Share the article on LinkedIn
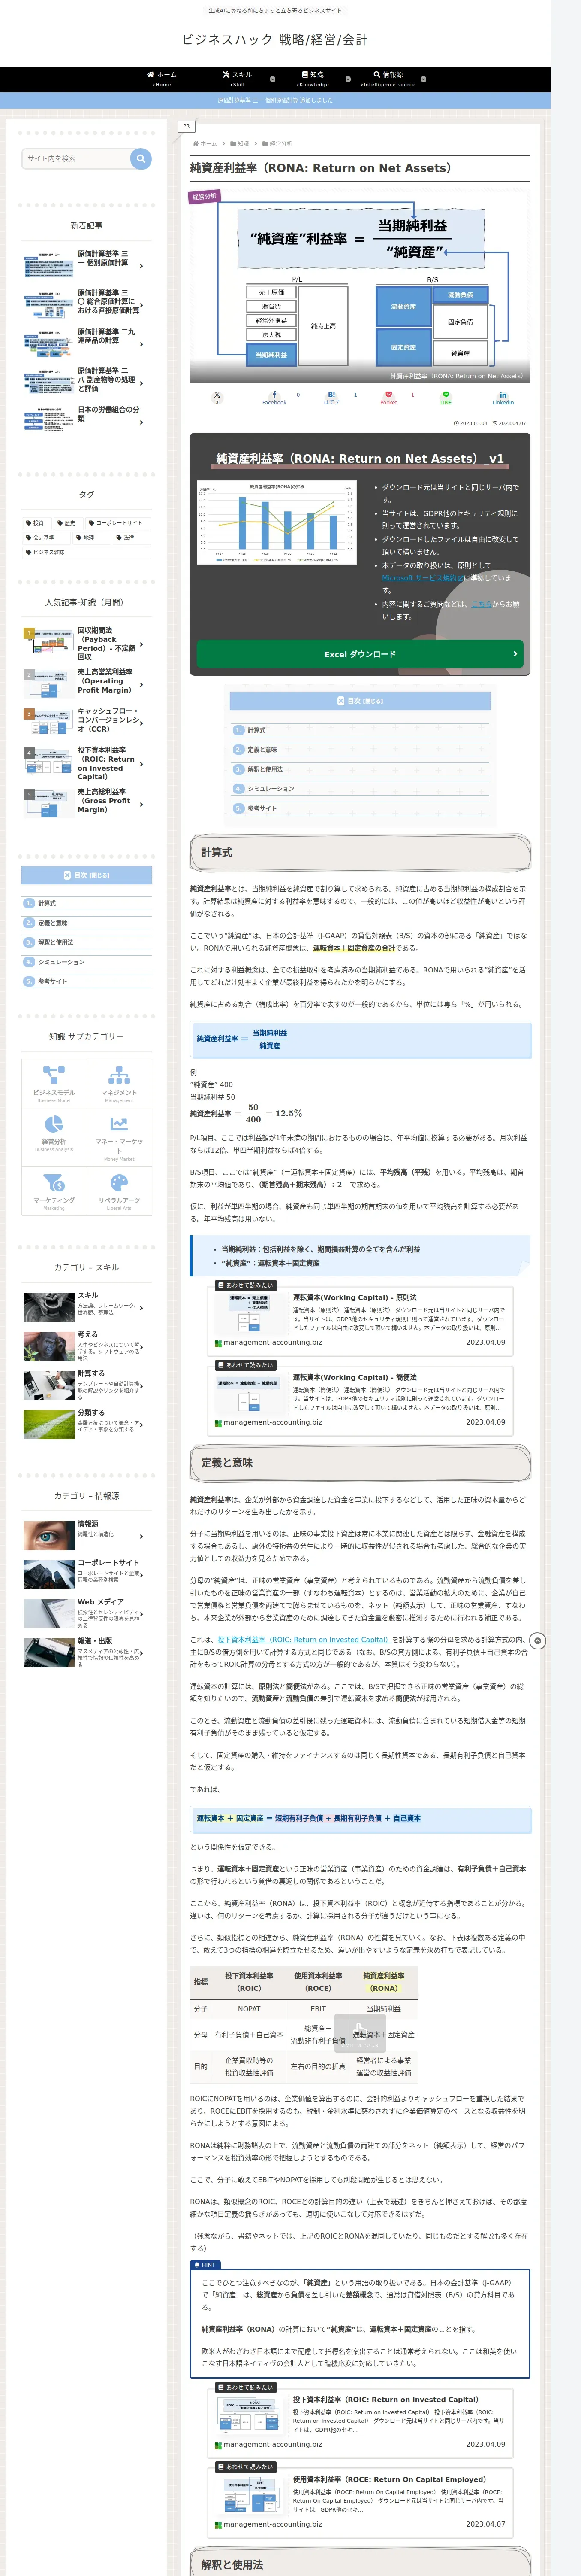This screenshot has height=2576, width=581. tap(503, 397)
